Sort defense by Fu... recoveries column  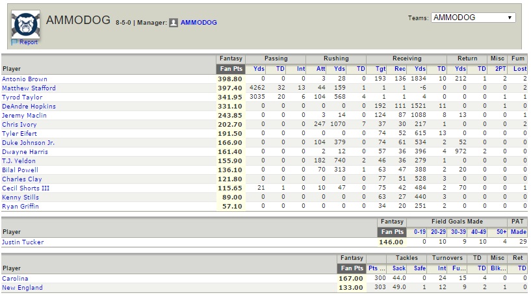(x=460, y=268)
